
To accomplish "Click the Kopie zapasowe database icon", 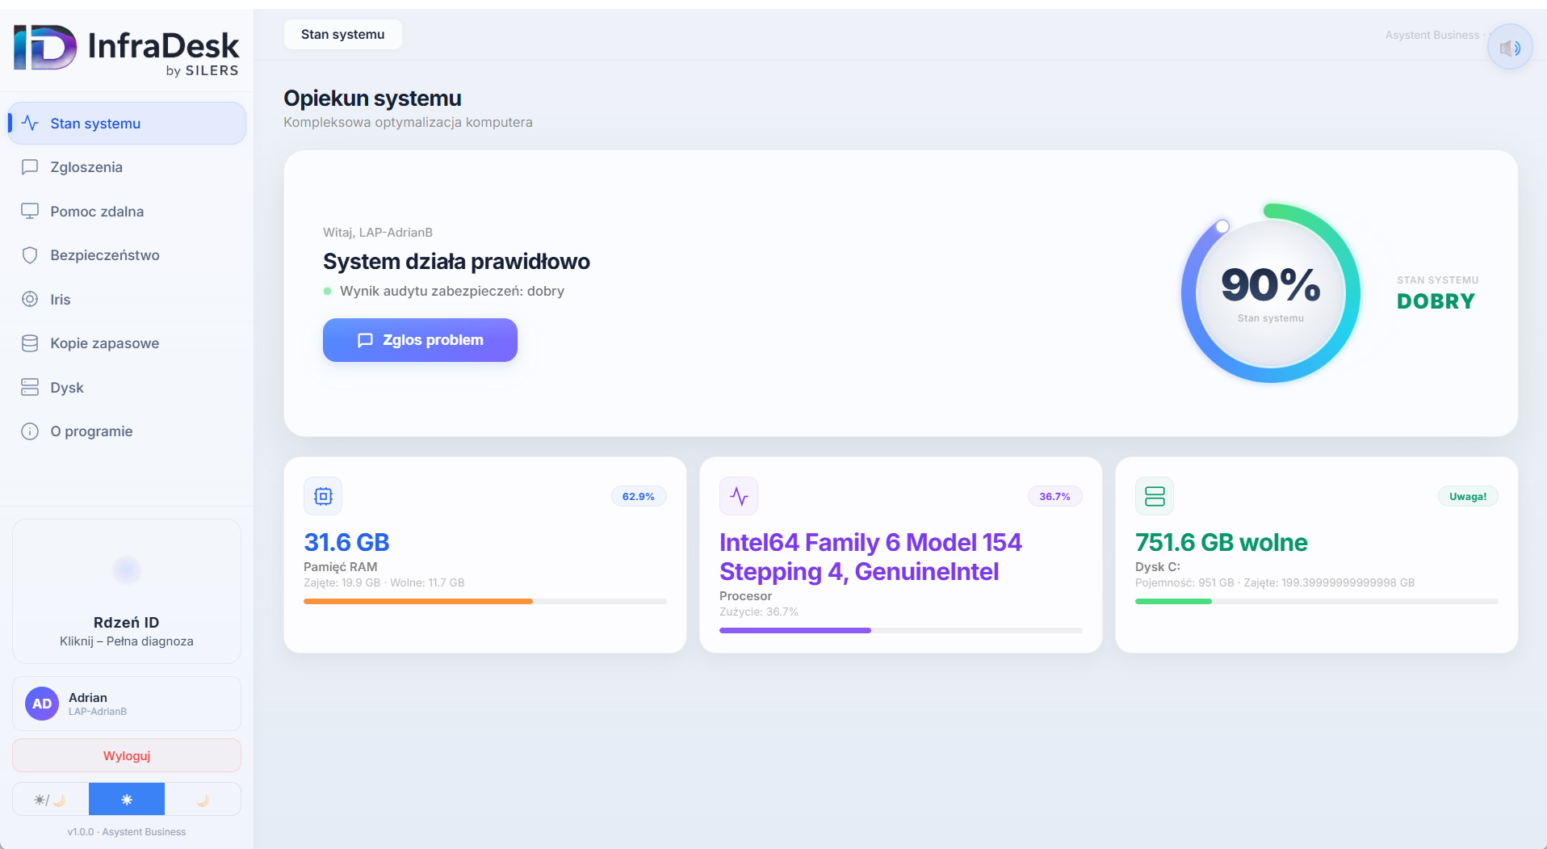I will pyautogui.click(x=30, y=343).
